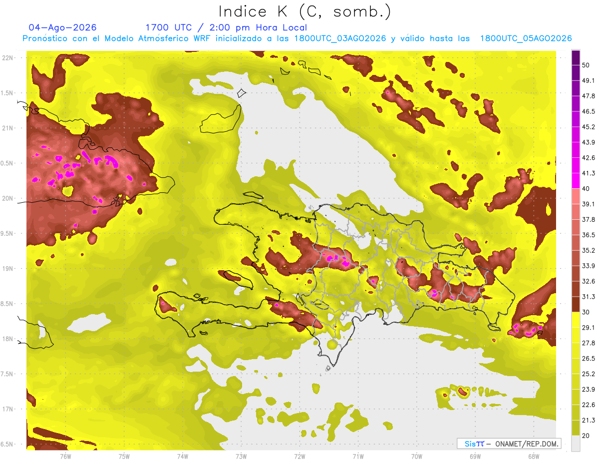Screen dimensions: 599x463
Task: Click the "1700 UTC / 2:00 pm Hora Local" time label
Action: [x=226, y=27]
